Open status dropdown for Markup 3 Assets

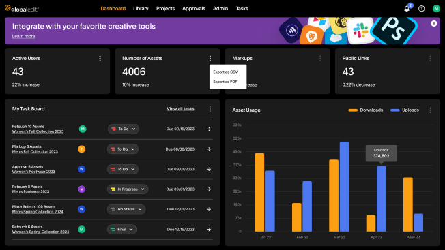123,149
